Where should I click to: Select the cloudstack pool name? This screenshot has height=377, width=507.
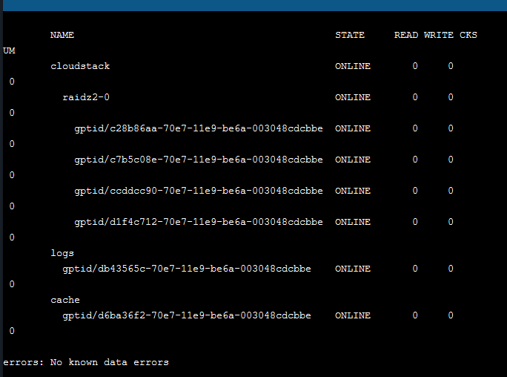coord(80,66)
